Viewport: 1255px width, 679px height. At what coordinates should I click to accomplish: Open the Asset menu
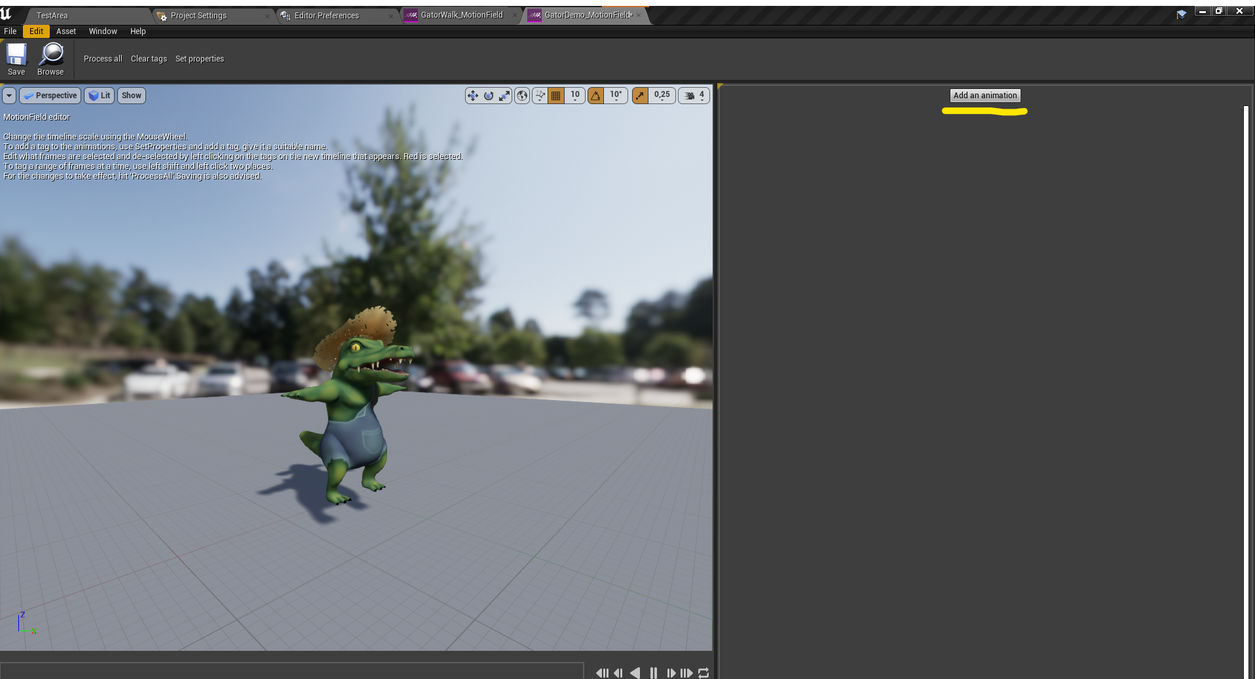(66, 31)
